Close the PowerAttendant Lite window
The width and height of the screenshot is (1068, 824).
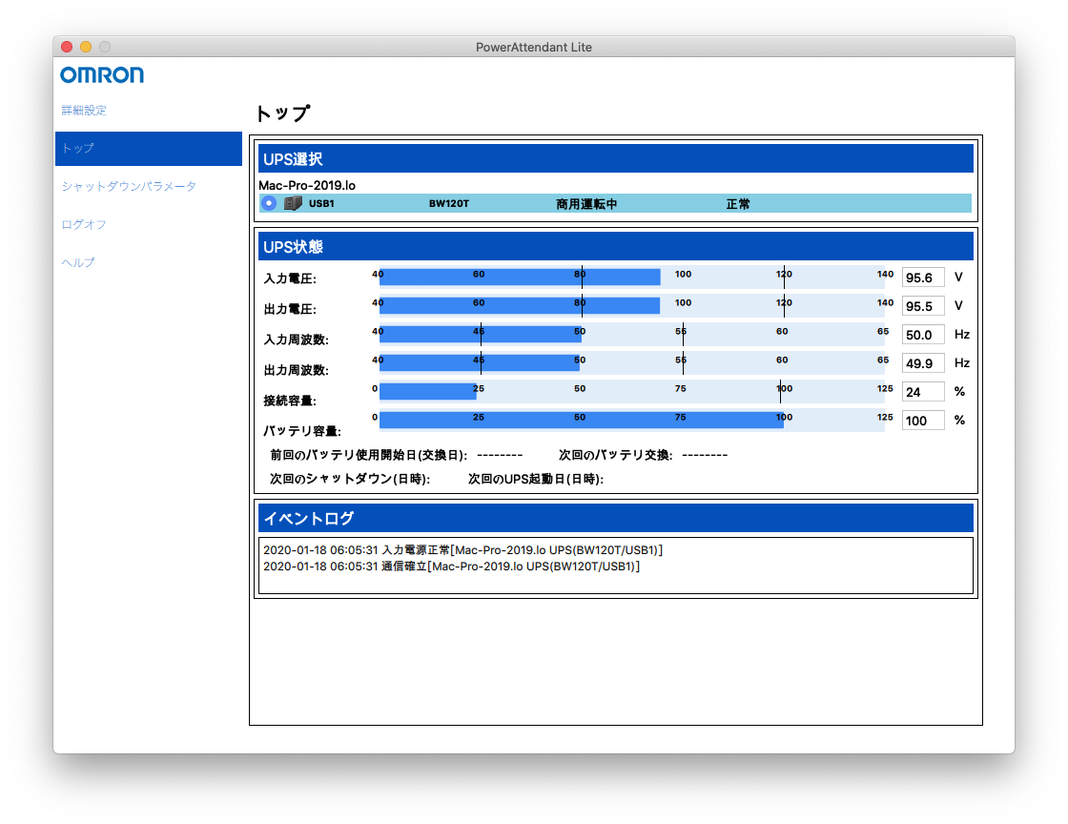point(67,47)
